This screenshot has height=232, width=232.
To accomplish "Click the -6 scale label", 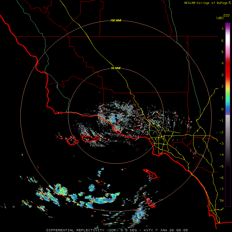I will click(221, 178).
